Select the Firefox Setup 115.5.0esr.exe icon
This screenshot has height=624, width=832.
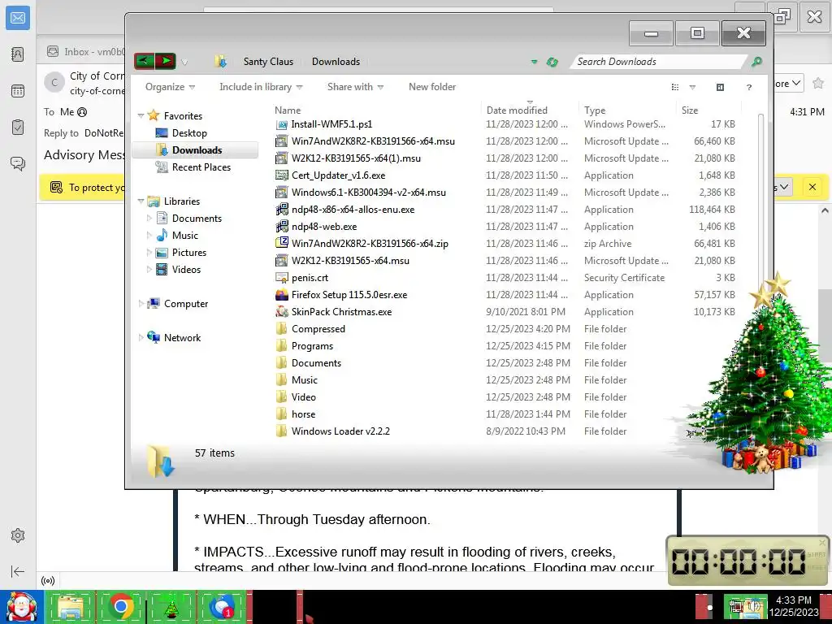[x=281, y=294]
